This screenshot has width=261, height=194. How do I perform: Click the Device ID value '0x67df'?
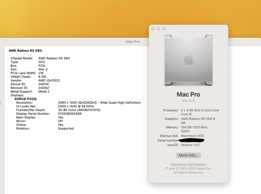click(43, 84)
